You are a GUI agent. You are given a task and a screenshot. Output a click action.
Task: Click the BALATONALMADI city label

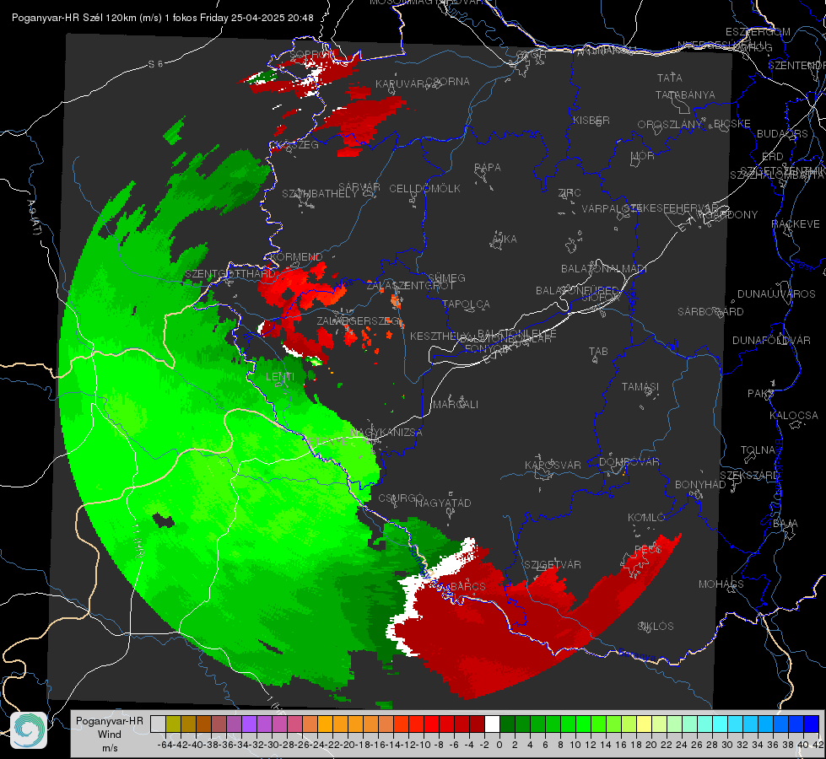click(604, 269)
